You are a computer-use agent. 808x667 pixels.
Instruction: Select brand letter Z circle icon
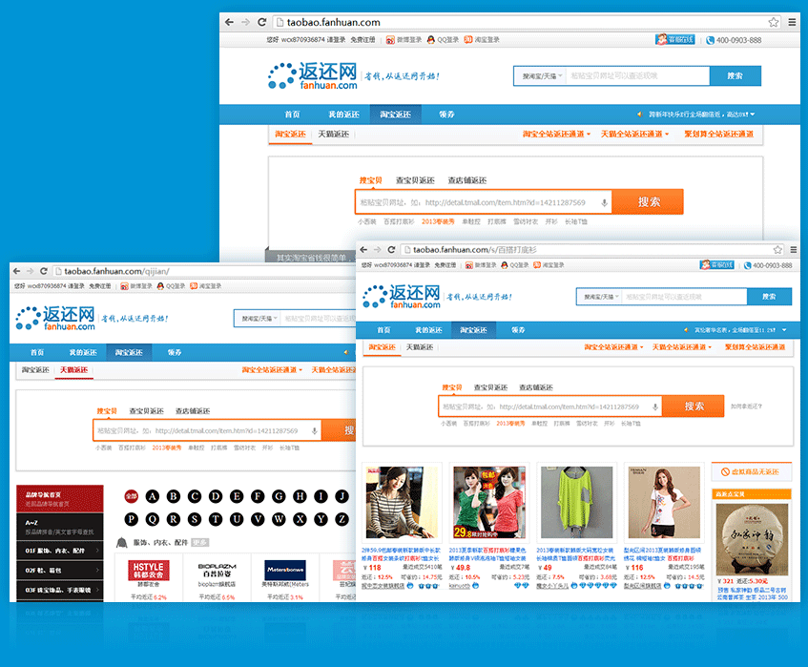[x=342, y=519]
